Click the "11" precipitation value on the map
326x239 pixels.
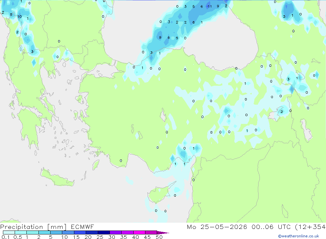(210, 7)
